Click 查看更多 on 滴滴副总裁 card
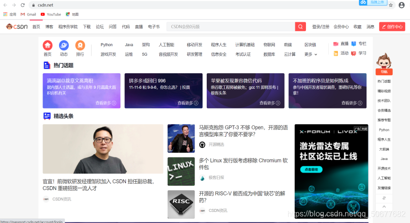The width and height of the screenshot is (410, 223). [106, 103]
